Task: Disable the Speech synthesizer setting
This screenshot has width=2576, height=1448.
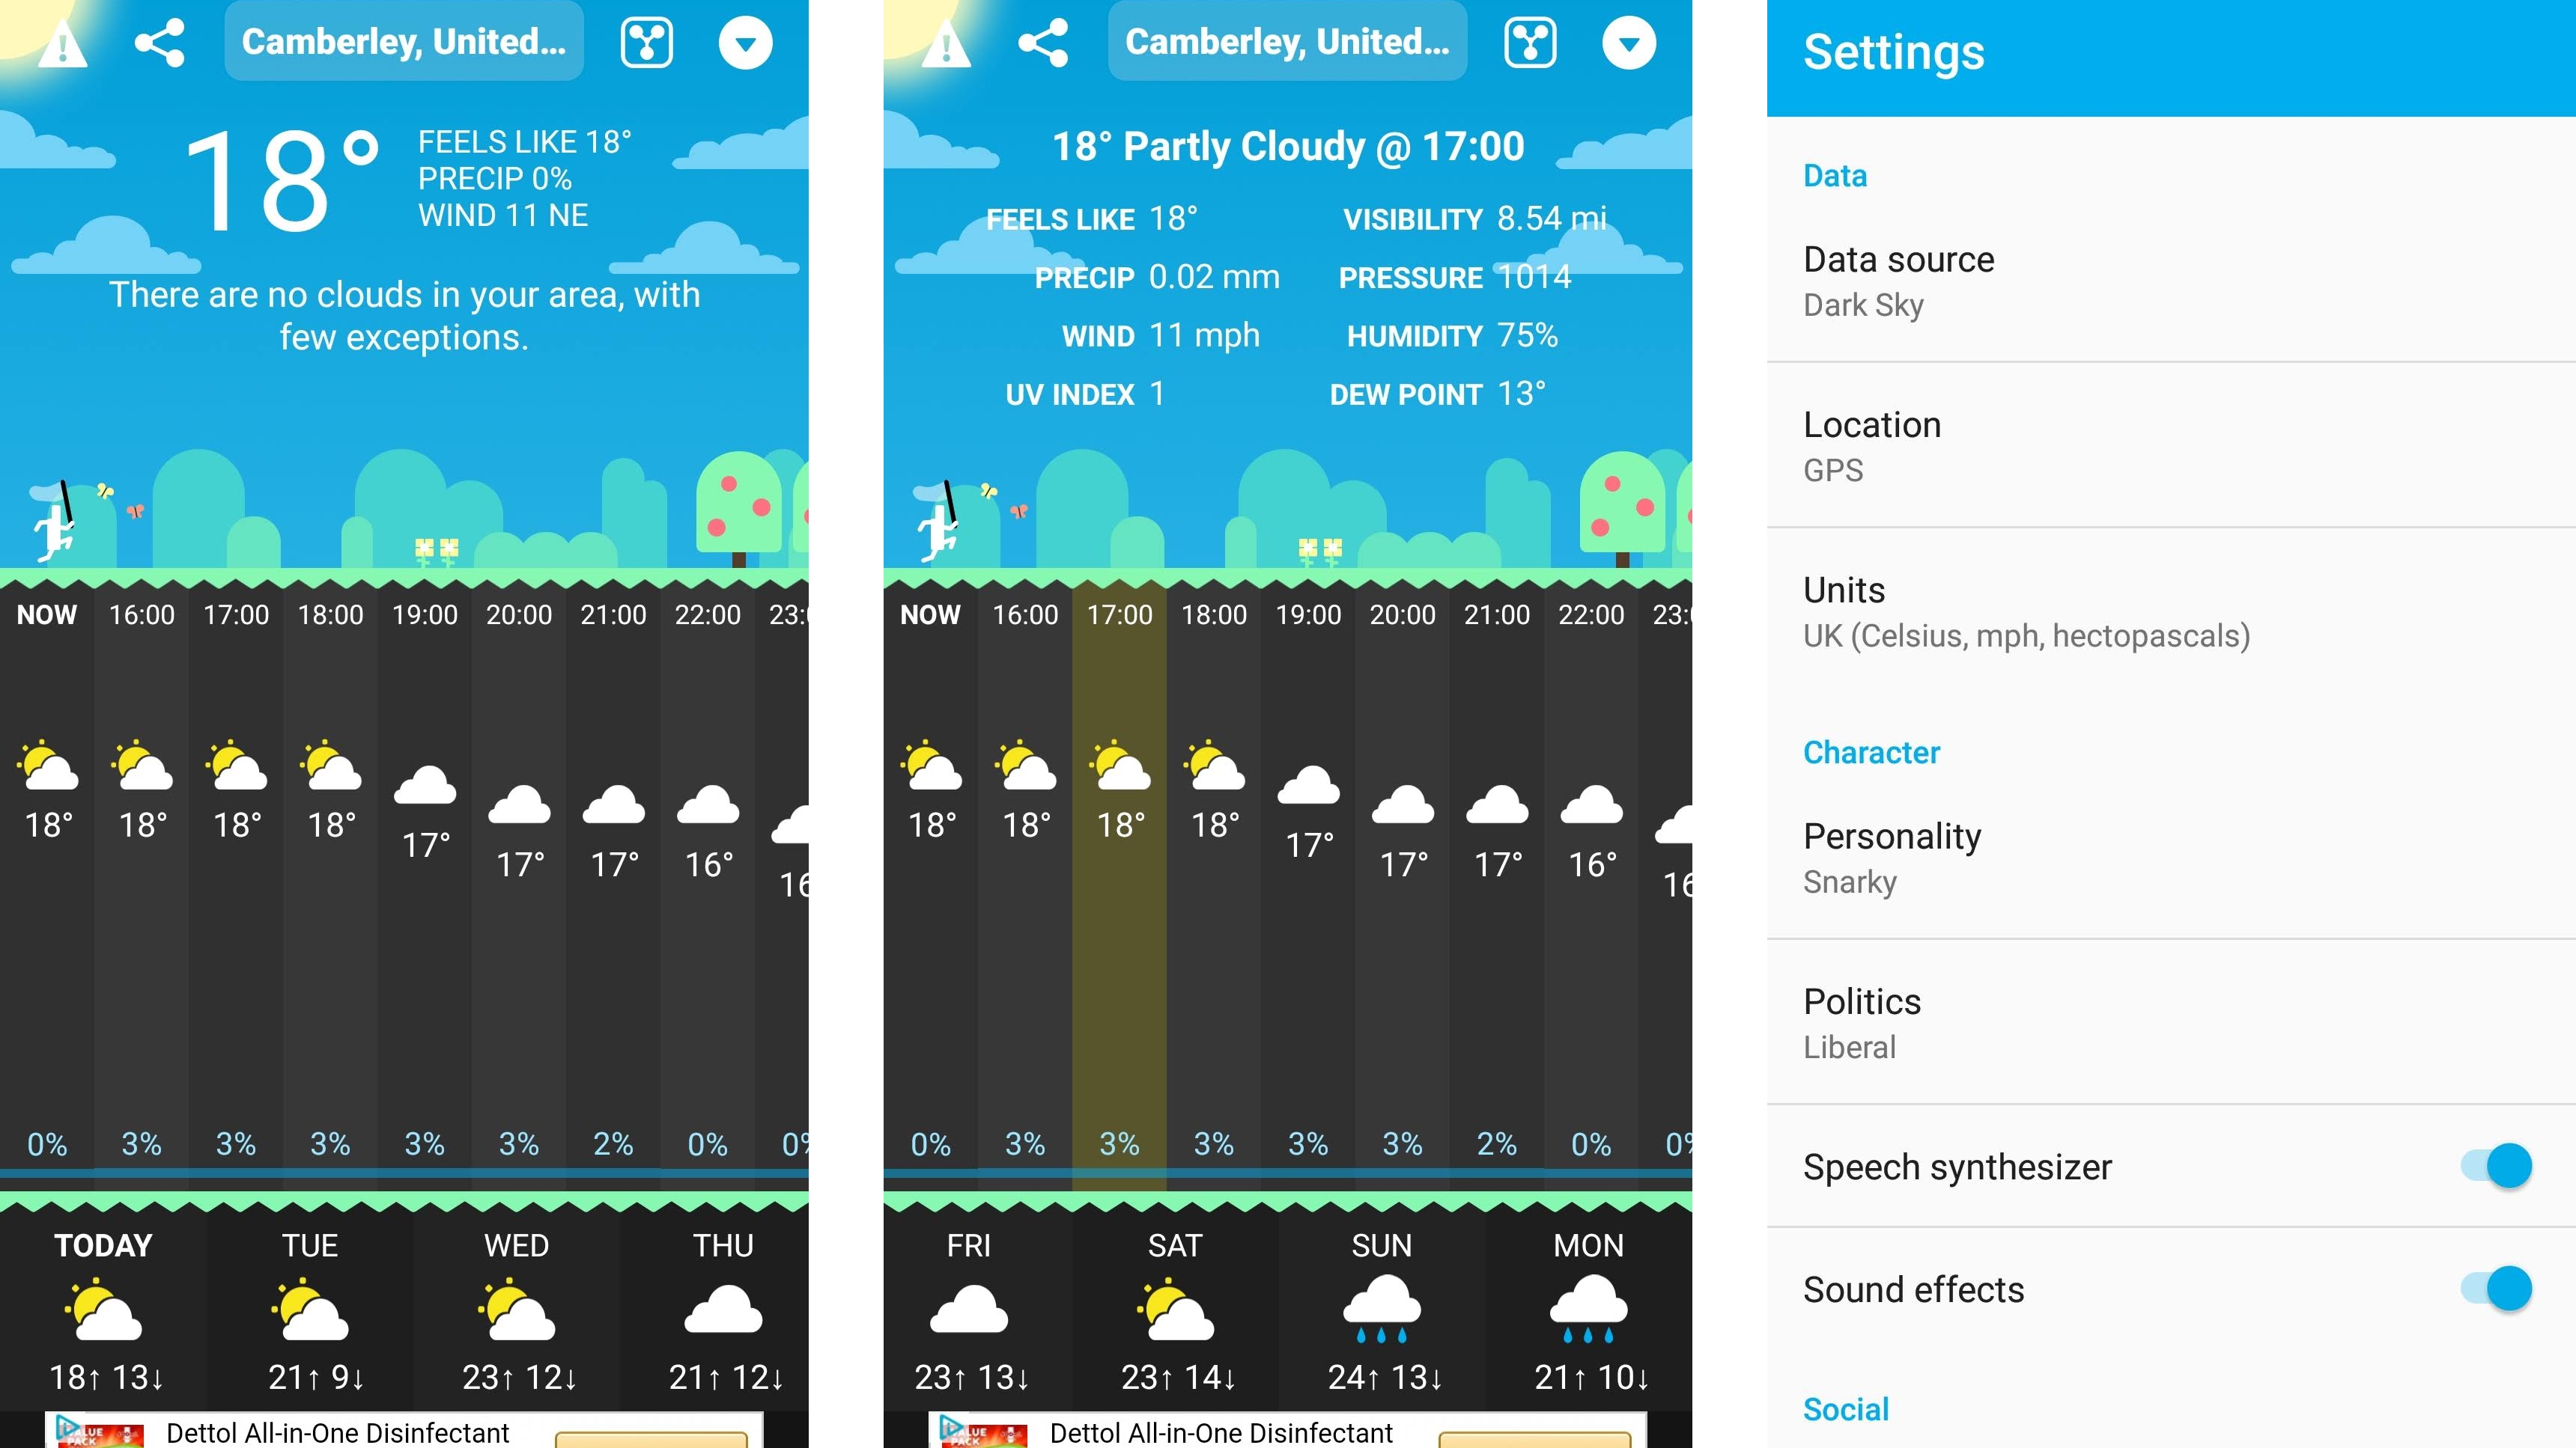Action: click(x=2507, y=1167)
